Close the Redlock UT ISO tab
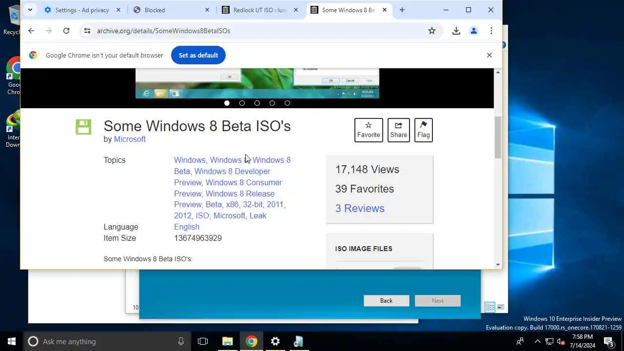This screenshot has width=624, height=351. tap(296, 10)
